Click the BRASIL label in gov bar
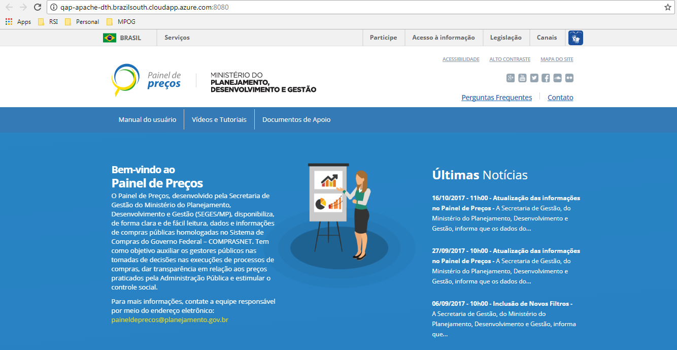The image size is (677, 350). (x=130, y=38)
